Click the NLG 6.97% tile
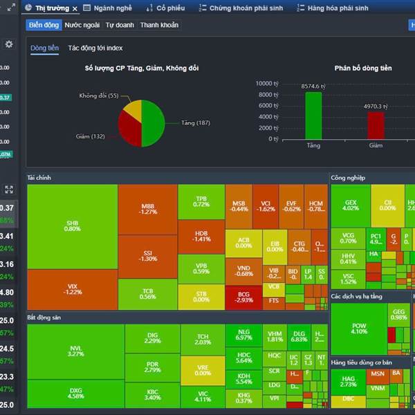This screenshot has width=415, height=415. [243, 335]
